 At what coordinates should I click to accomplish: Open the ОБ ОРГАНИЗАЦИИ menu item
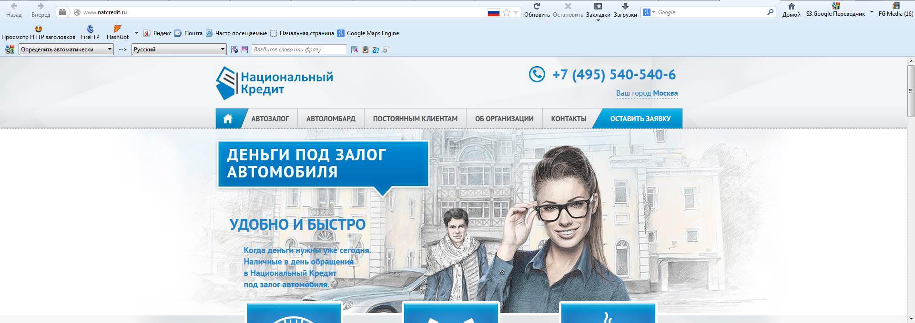point(504,119)
